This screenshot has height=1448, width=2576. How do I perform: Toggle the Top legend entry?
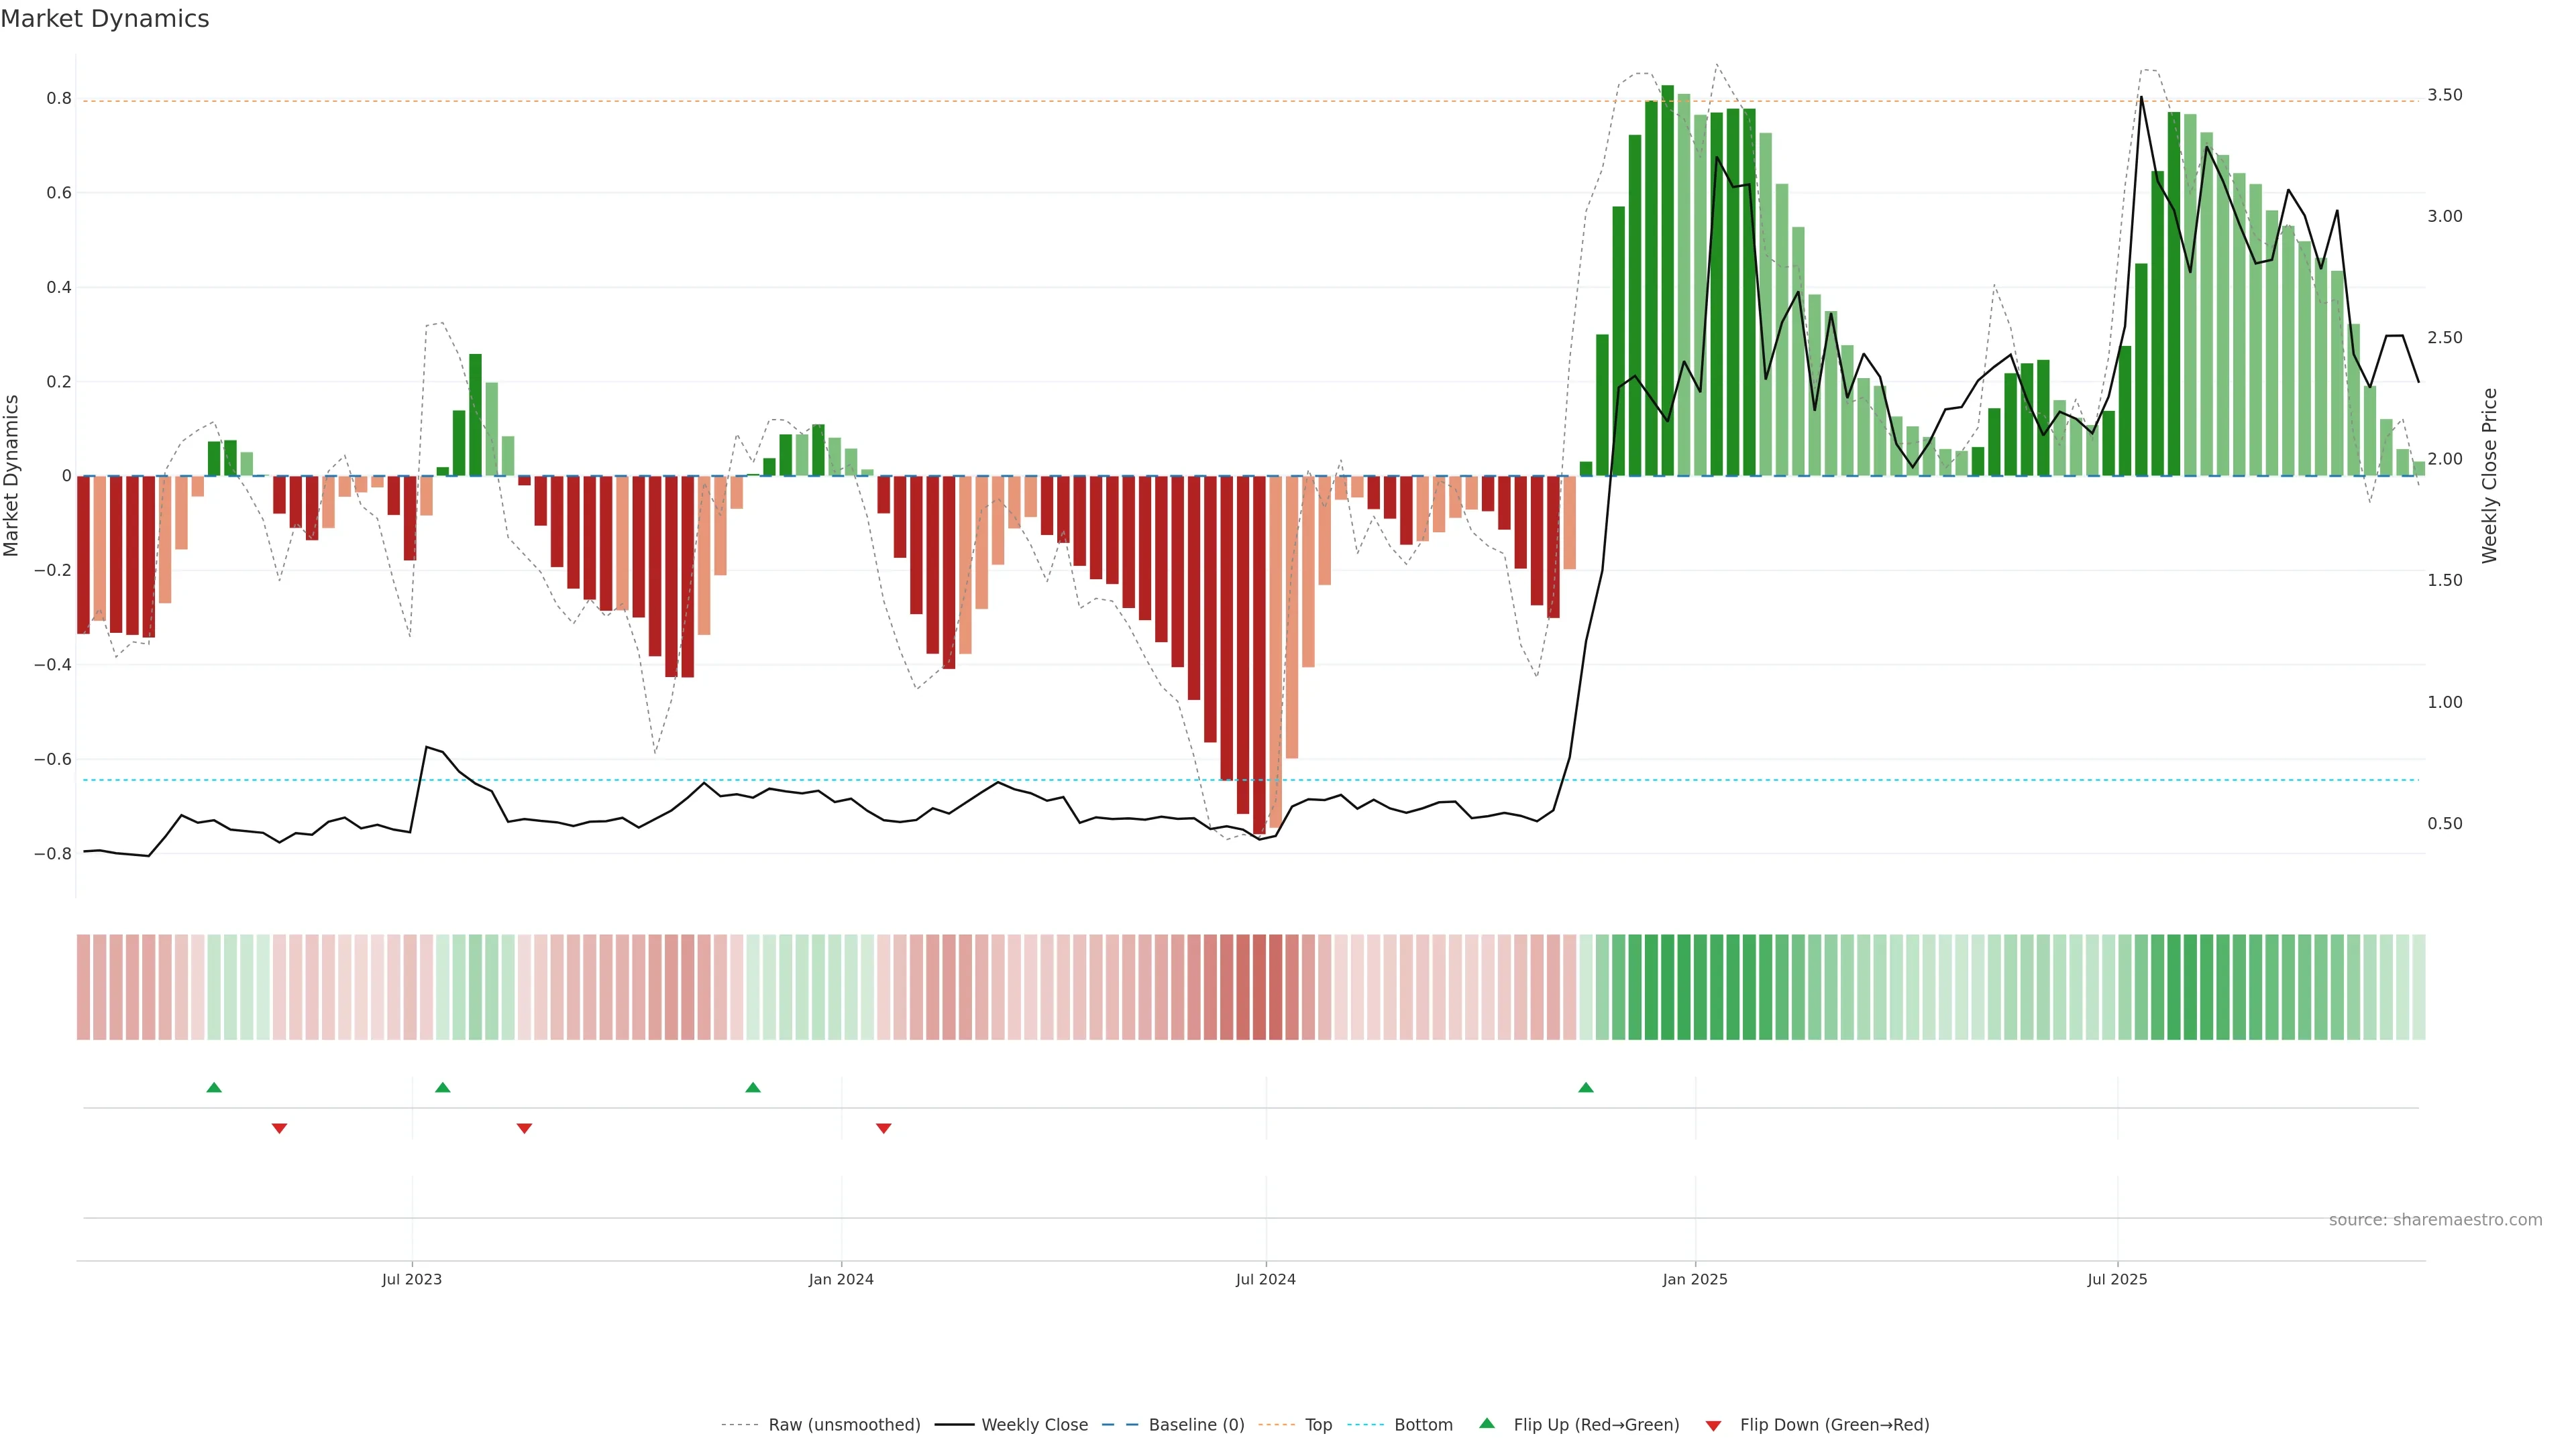click(1318, 1425)
